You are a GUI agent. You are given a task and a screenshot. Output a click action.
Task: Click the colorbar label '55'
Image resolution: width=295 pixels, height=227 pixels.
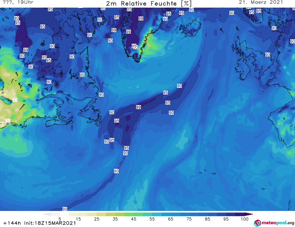click(152, 219)
